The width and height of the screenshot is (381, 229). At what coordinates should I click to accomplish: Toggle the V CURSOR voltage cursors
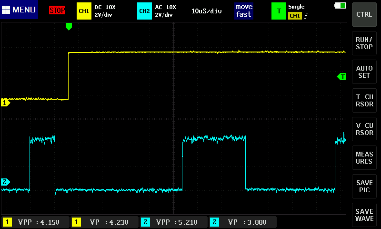tap(364, 129)
